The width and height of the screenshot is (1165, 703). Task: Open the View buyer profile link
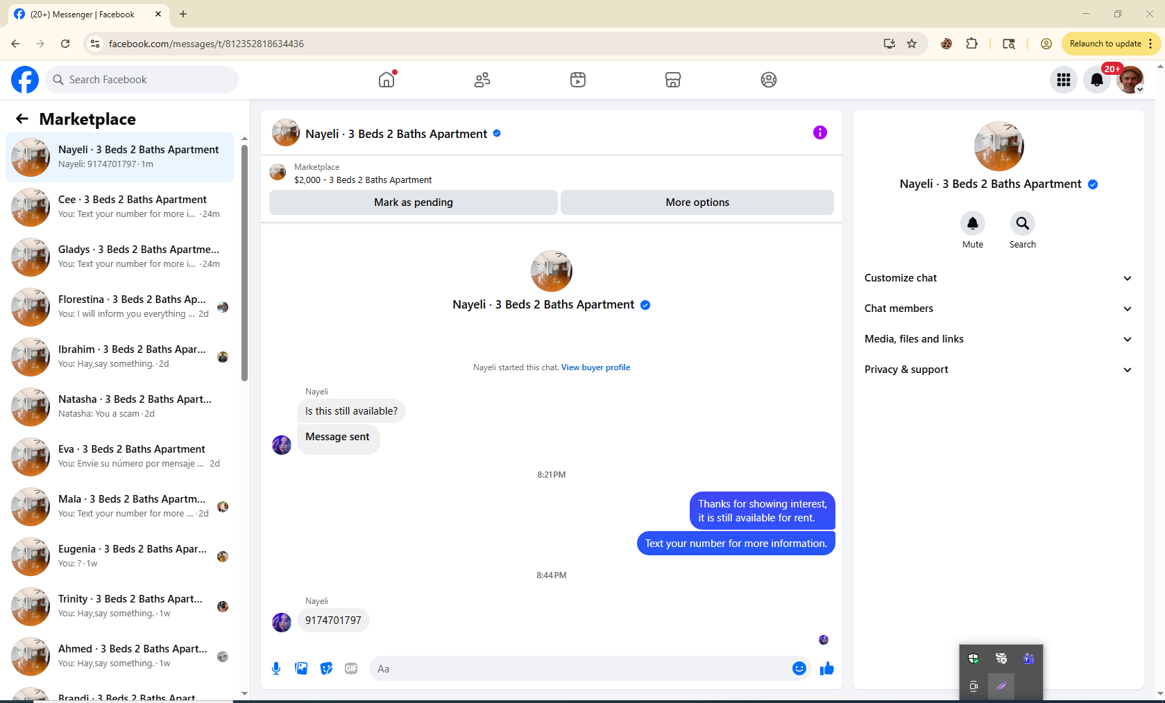[595, 367]
